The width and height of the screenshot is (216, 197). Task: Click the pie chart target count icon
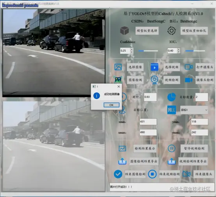[171, 97]
